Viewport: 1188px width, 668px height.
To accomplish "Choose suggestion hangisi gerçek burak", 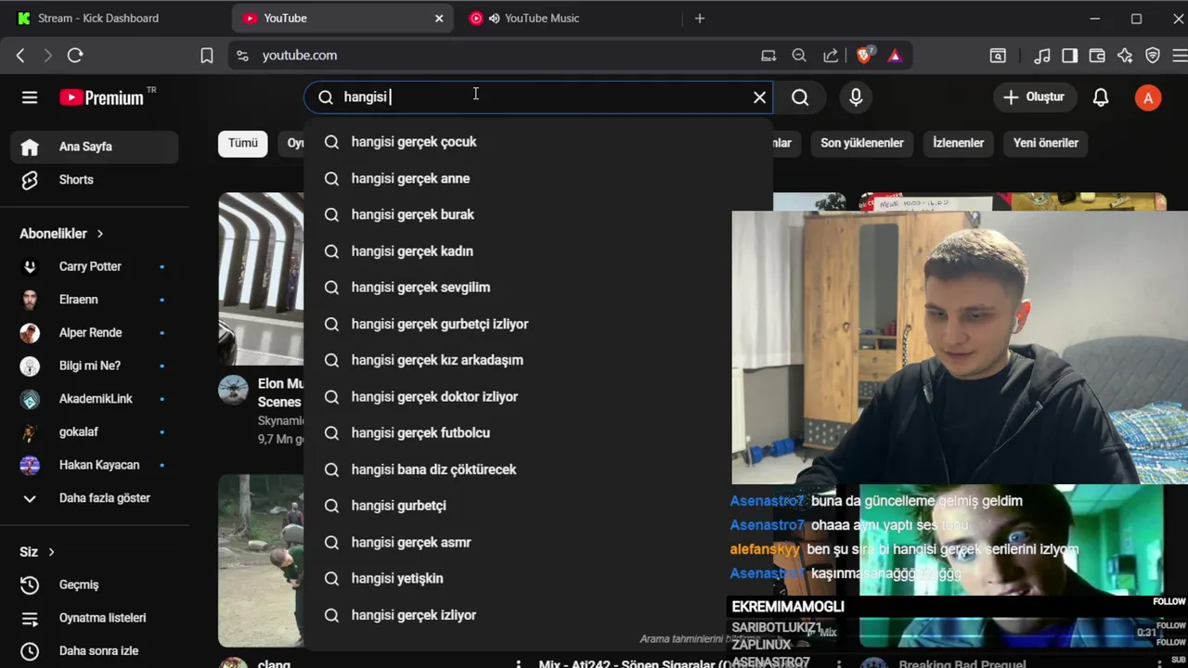I will coord(538,214).
